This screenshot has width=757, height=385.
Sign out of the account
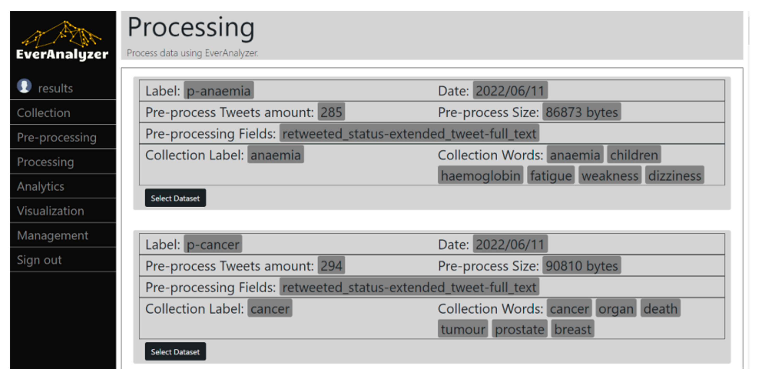[39, 260]
